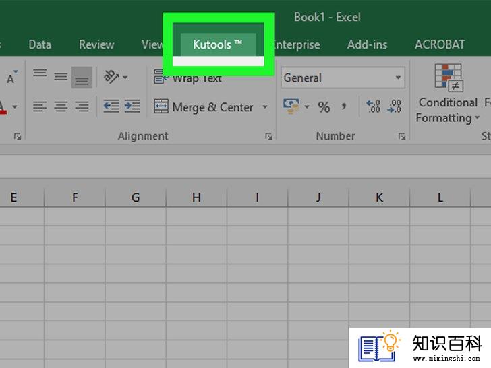This screenshot has height=368, width=491.
Task: Open the Enterprise tab
Action: point(297,44)
